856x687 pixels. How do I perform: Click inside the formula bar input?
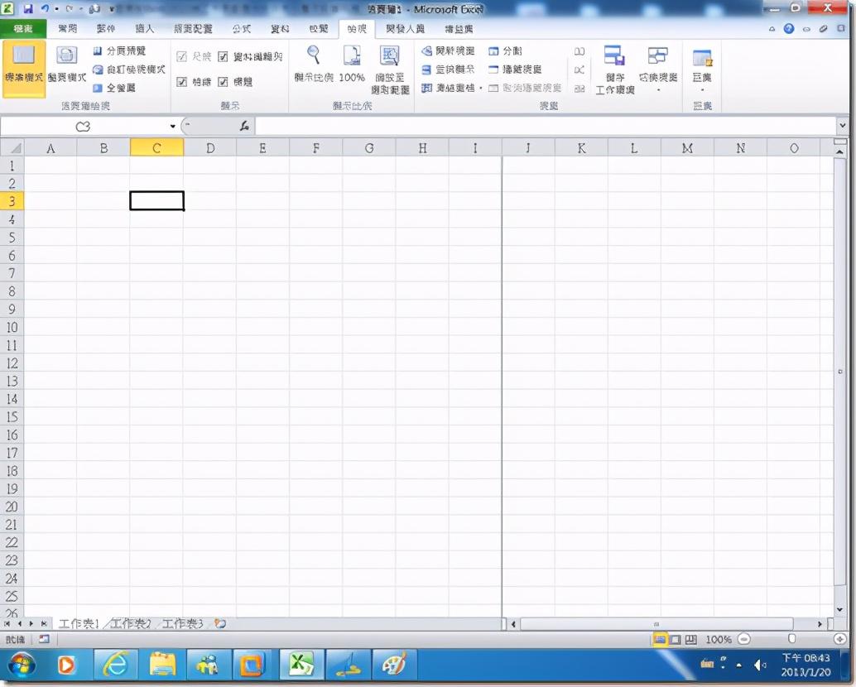546,126
